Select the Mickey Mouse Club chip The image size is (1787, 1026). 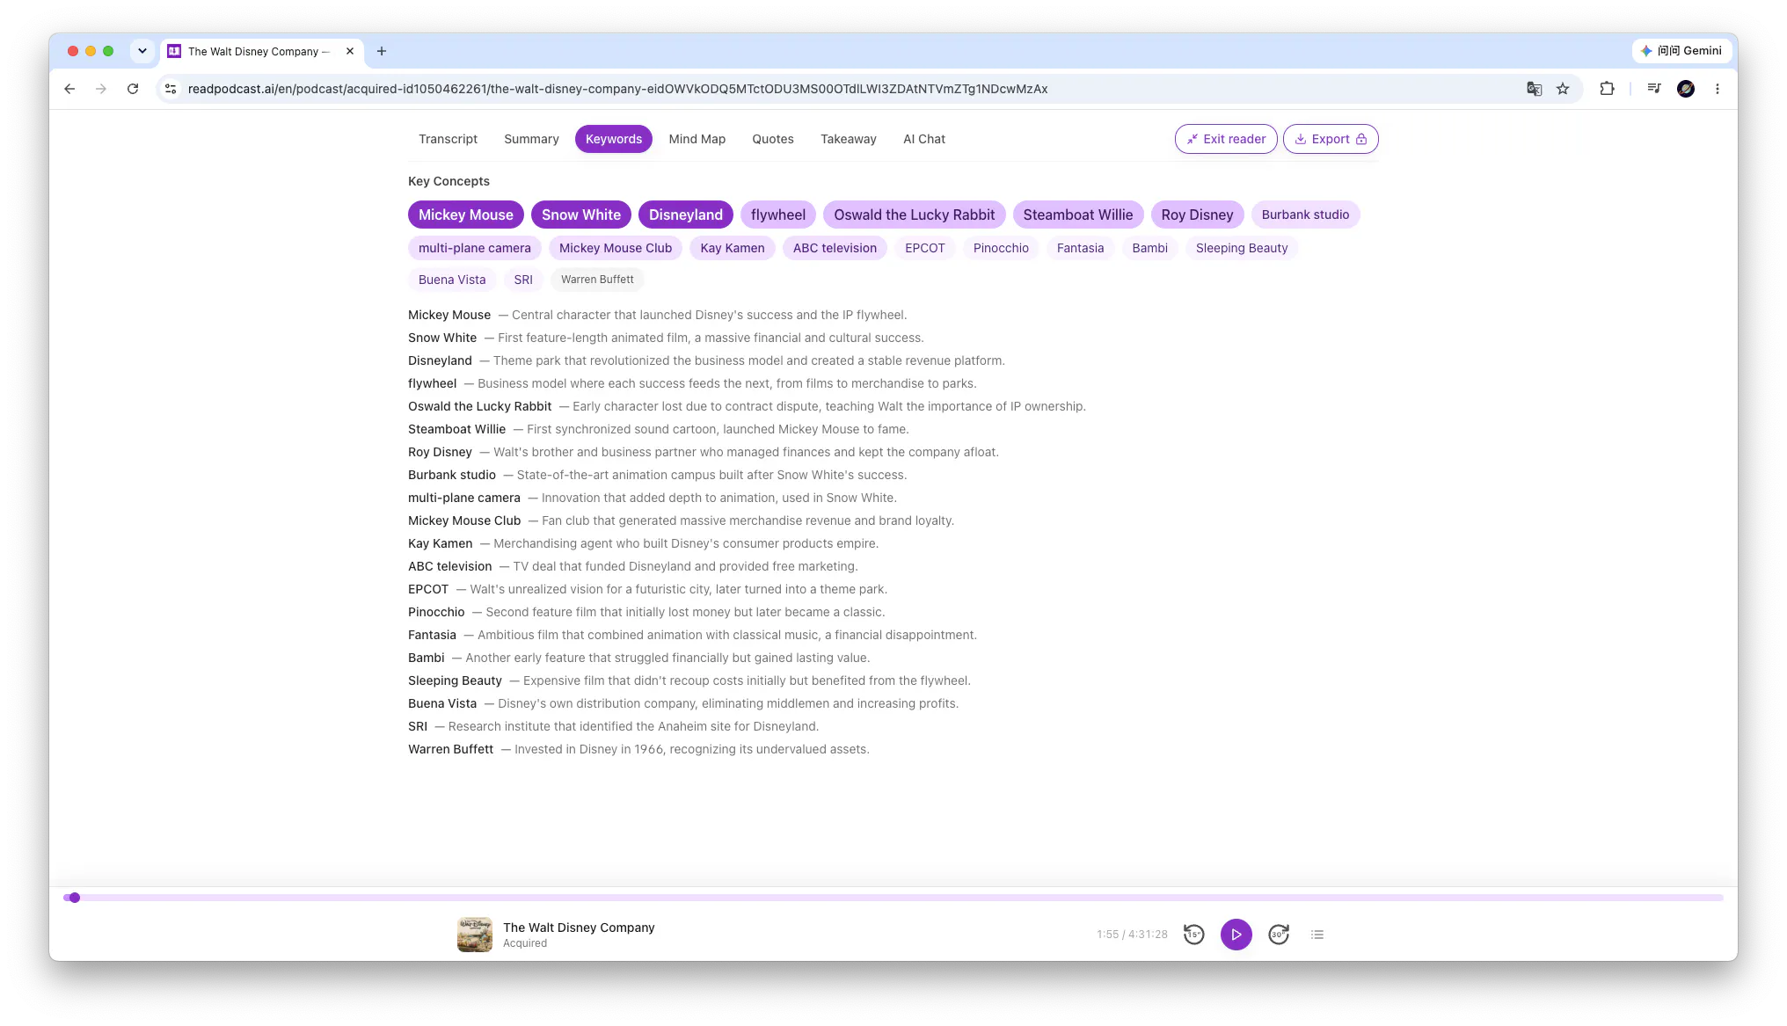click(x=616, y=248)
